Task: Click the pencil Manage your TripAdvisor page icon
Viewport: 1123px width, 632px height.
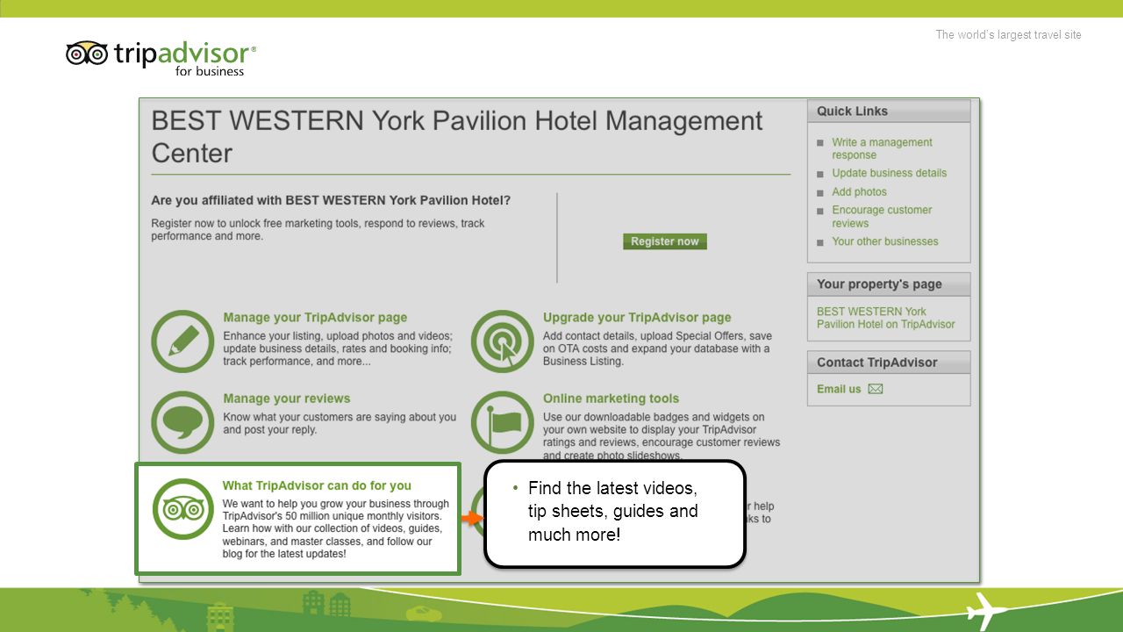Action: point(182,341)
